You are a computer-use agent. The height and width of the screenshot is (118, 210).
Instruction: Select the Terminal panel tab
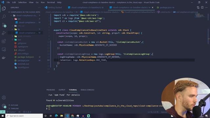pyautogui.click(x=73, y=90)
